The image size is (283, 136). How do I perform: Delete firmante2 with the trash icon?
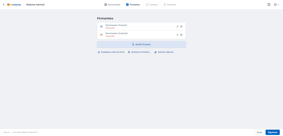[181, 35]
